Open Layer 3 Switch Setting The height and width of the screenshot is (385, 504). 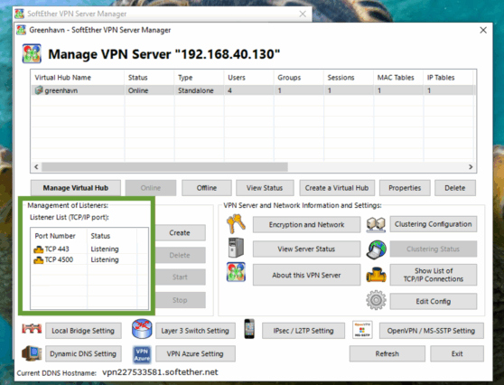click(x=195, y=331)
